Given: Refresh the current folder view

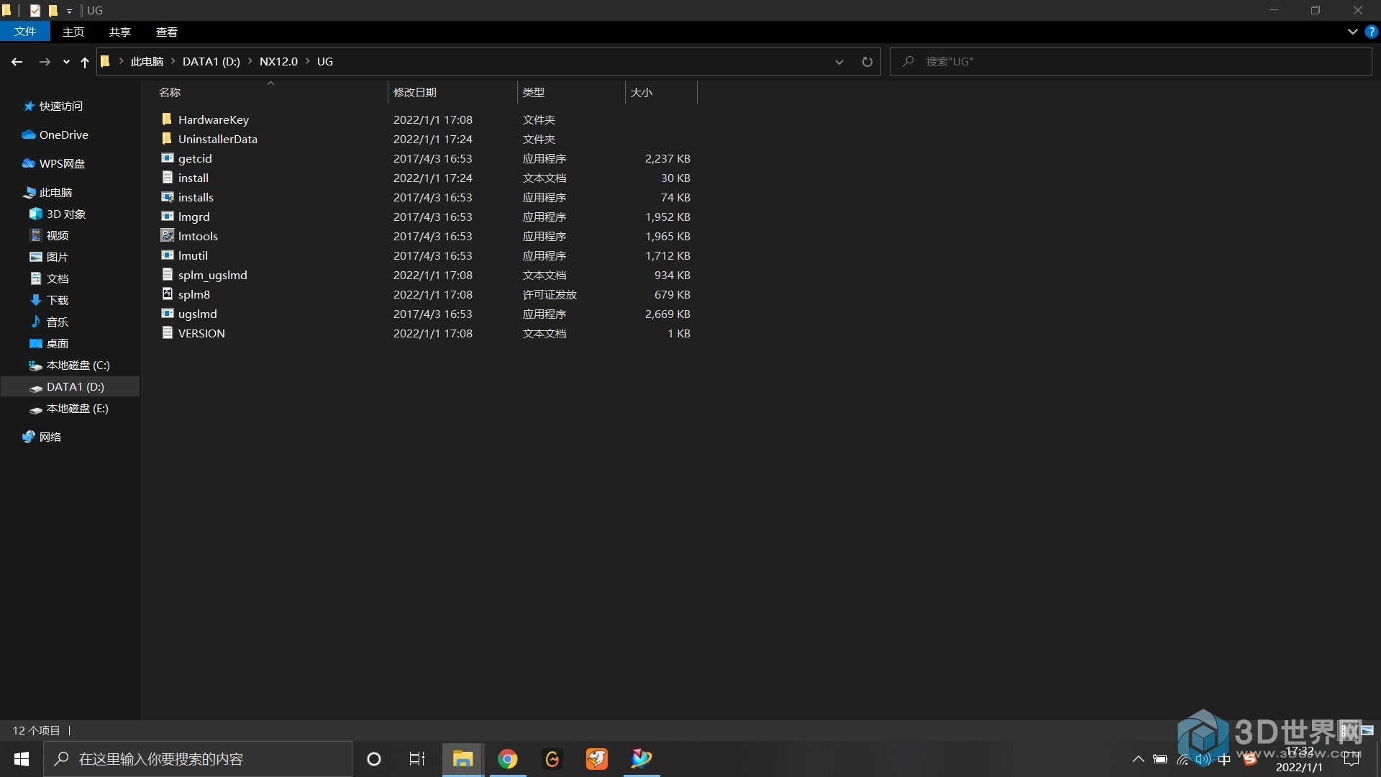Looking at the screenshot, I should 867,62.
